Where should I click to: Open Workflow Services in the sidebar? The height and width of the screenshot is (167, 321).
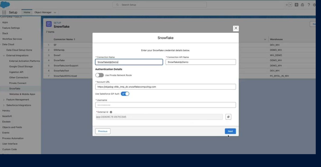click(x=12, y=39)
